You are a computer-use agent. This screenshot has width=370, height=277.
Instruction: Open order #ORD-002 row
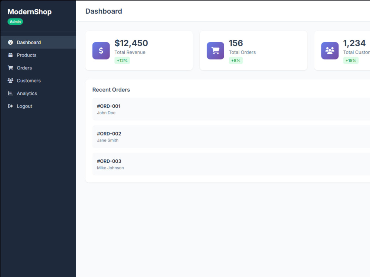click(x=231, y=137)
